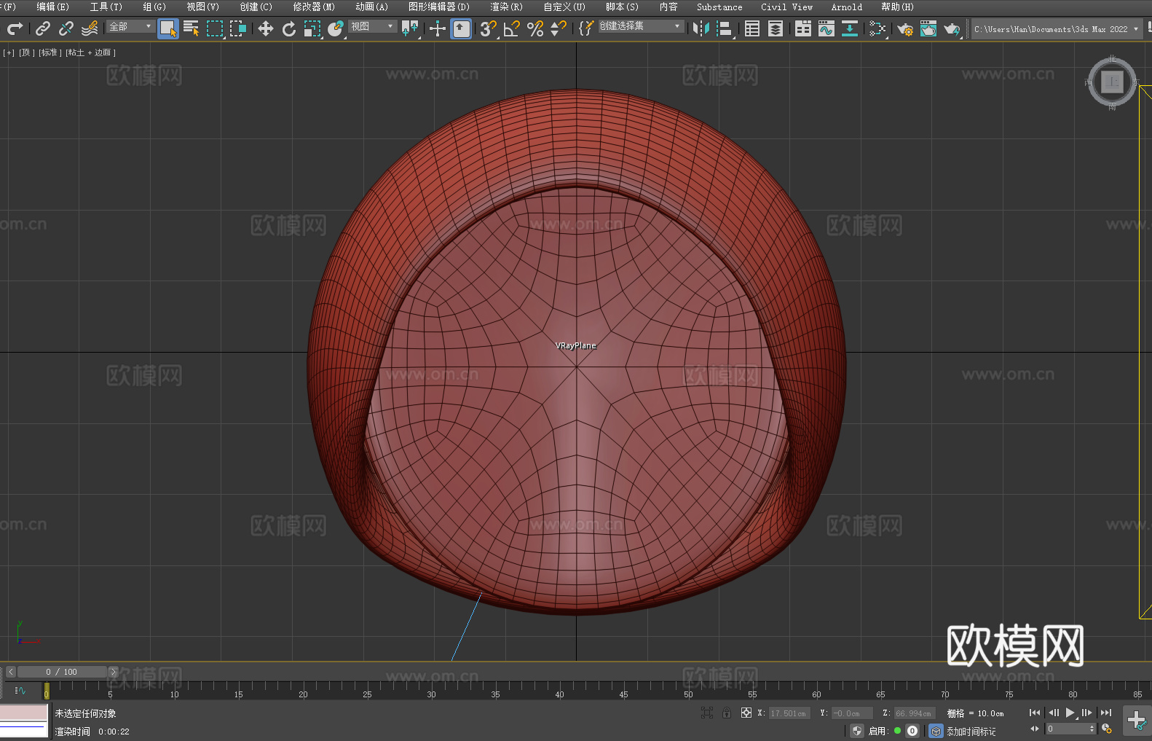
Task: Step time slider back with left arrow
Action: [x=11, y=672]
